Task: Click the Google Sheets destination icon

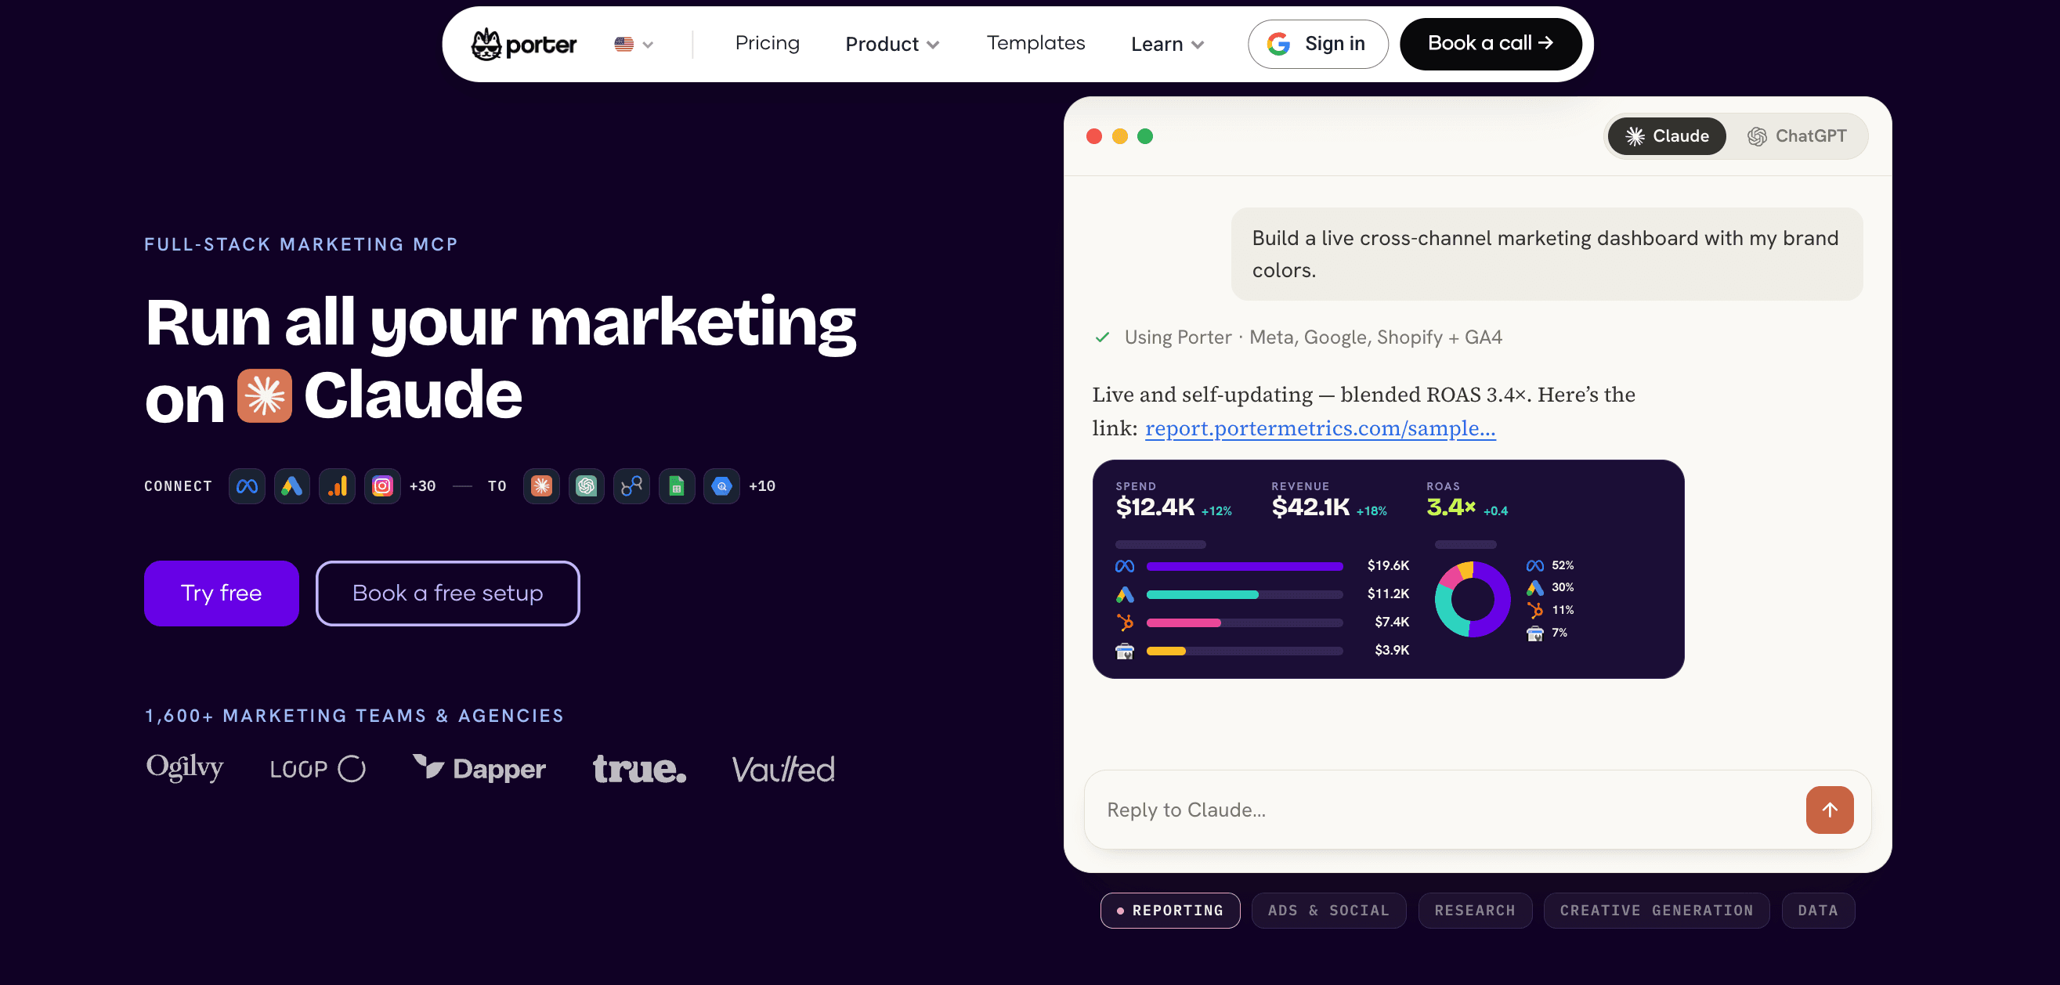Action: pyautogui.click(x=677, y=486)
